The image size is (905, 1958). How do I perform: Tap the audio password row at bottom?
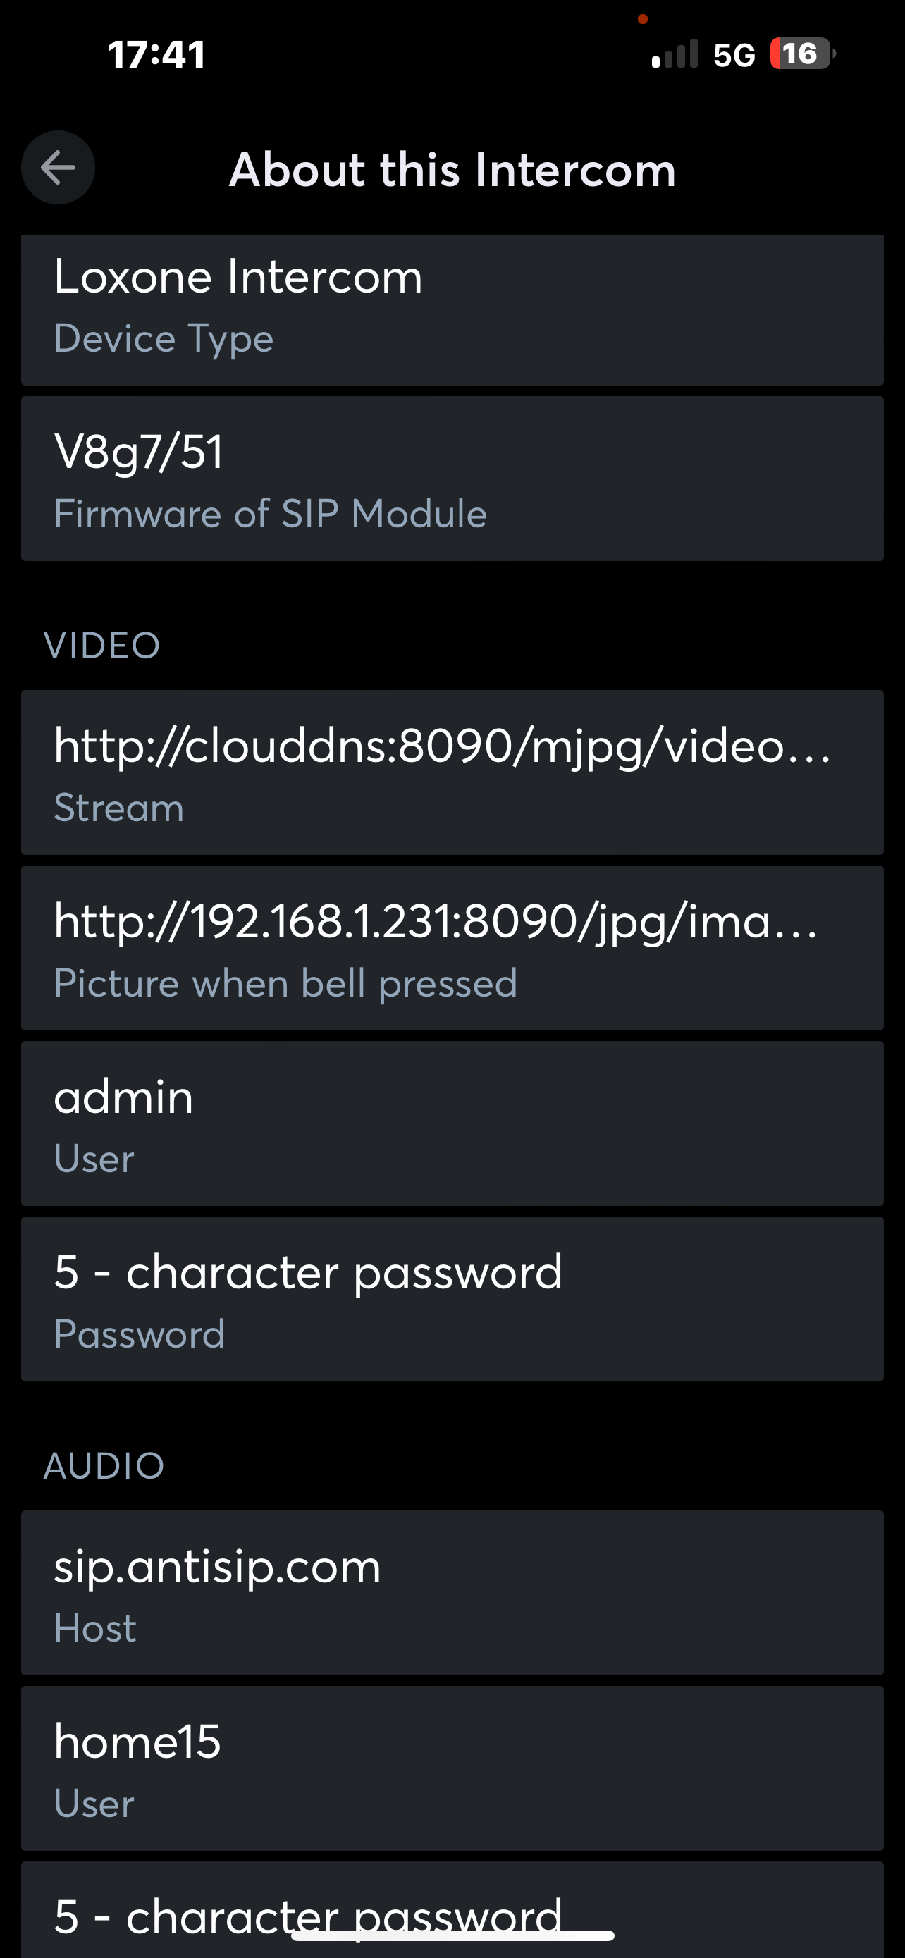click(452, 1909)
